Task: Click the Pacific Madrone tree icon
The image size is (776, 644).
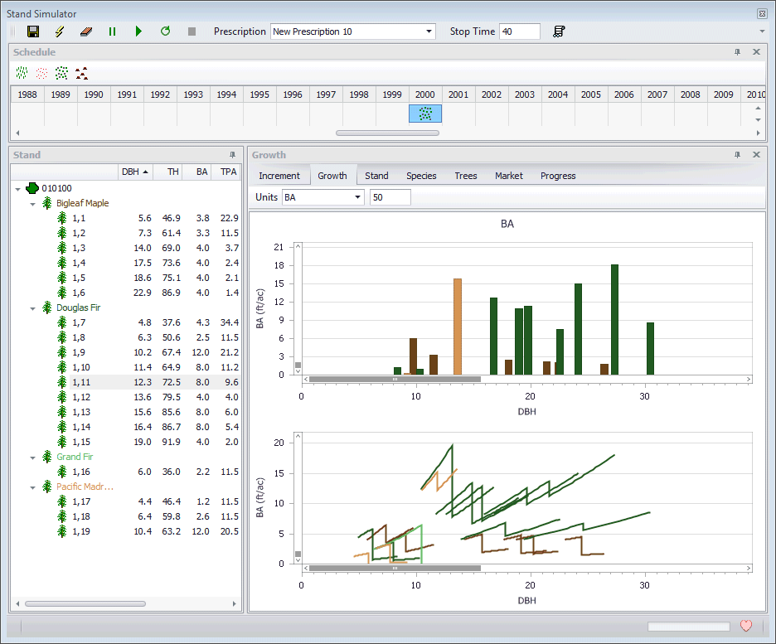Action: click(47, 487)
